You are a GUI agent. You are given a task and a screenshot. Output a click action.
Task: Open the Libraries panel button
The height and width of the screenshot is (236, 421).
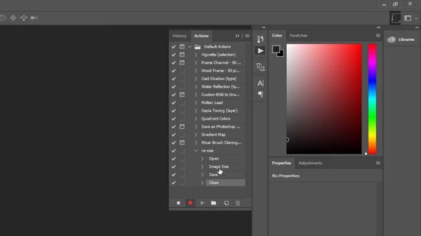[x=401, y=39]
